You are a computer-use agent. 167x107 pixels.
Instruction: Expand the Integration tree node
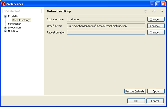coord(5,28)
